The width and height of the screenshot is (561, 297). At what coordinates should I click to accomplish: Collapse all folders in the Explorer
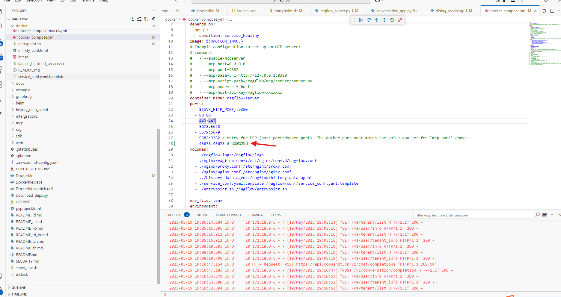click(x=153, y=19)
